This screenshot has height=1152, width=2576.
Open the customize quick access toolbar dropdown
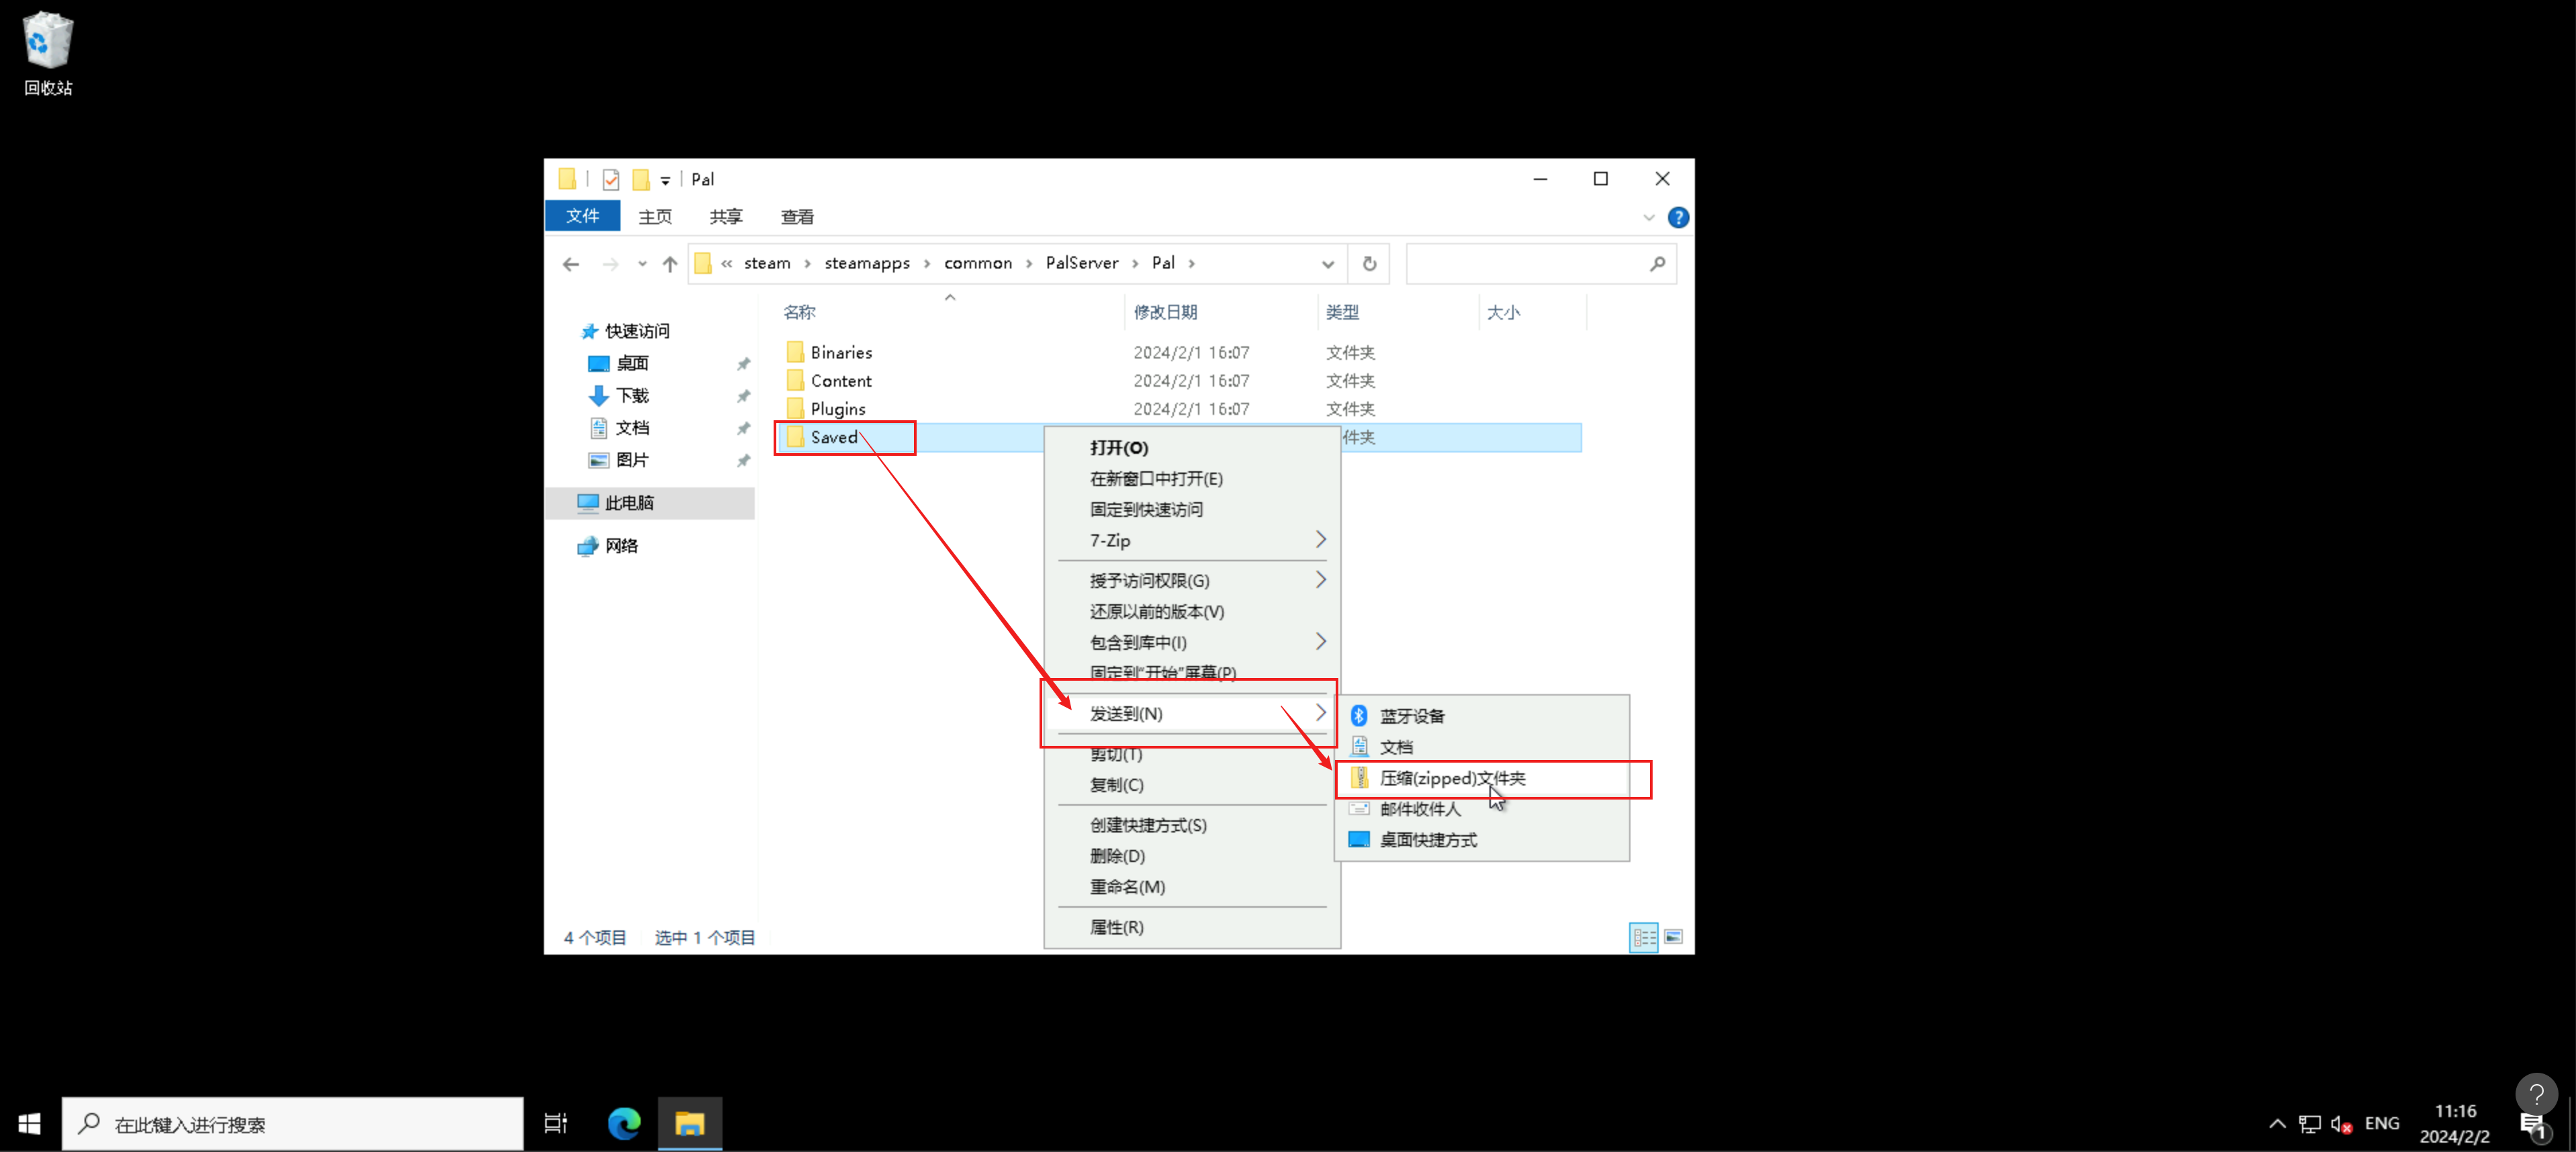(x=665, y=181)
